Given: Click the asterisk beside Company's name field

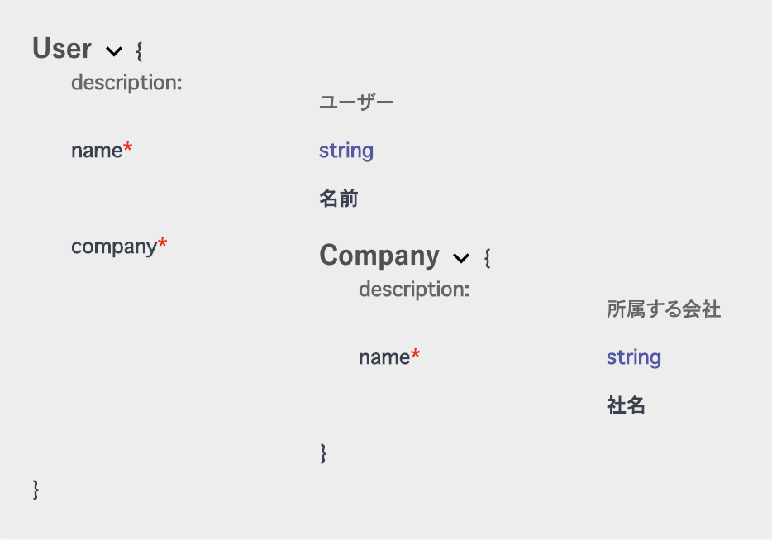Looking at the screenshot, I should [414, 352].
